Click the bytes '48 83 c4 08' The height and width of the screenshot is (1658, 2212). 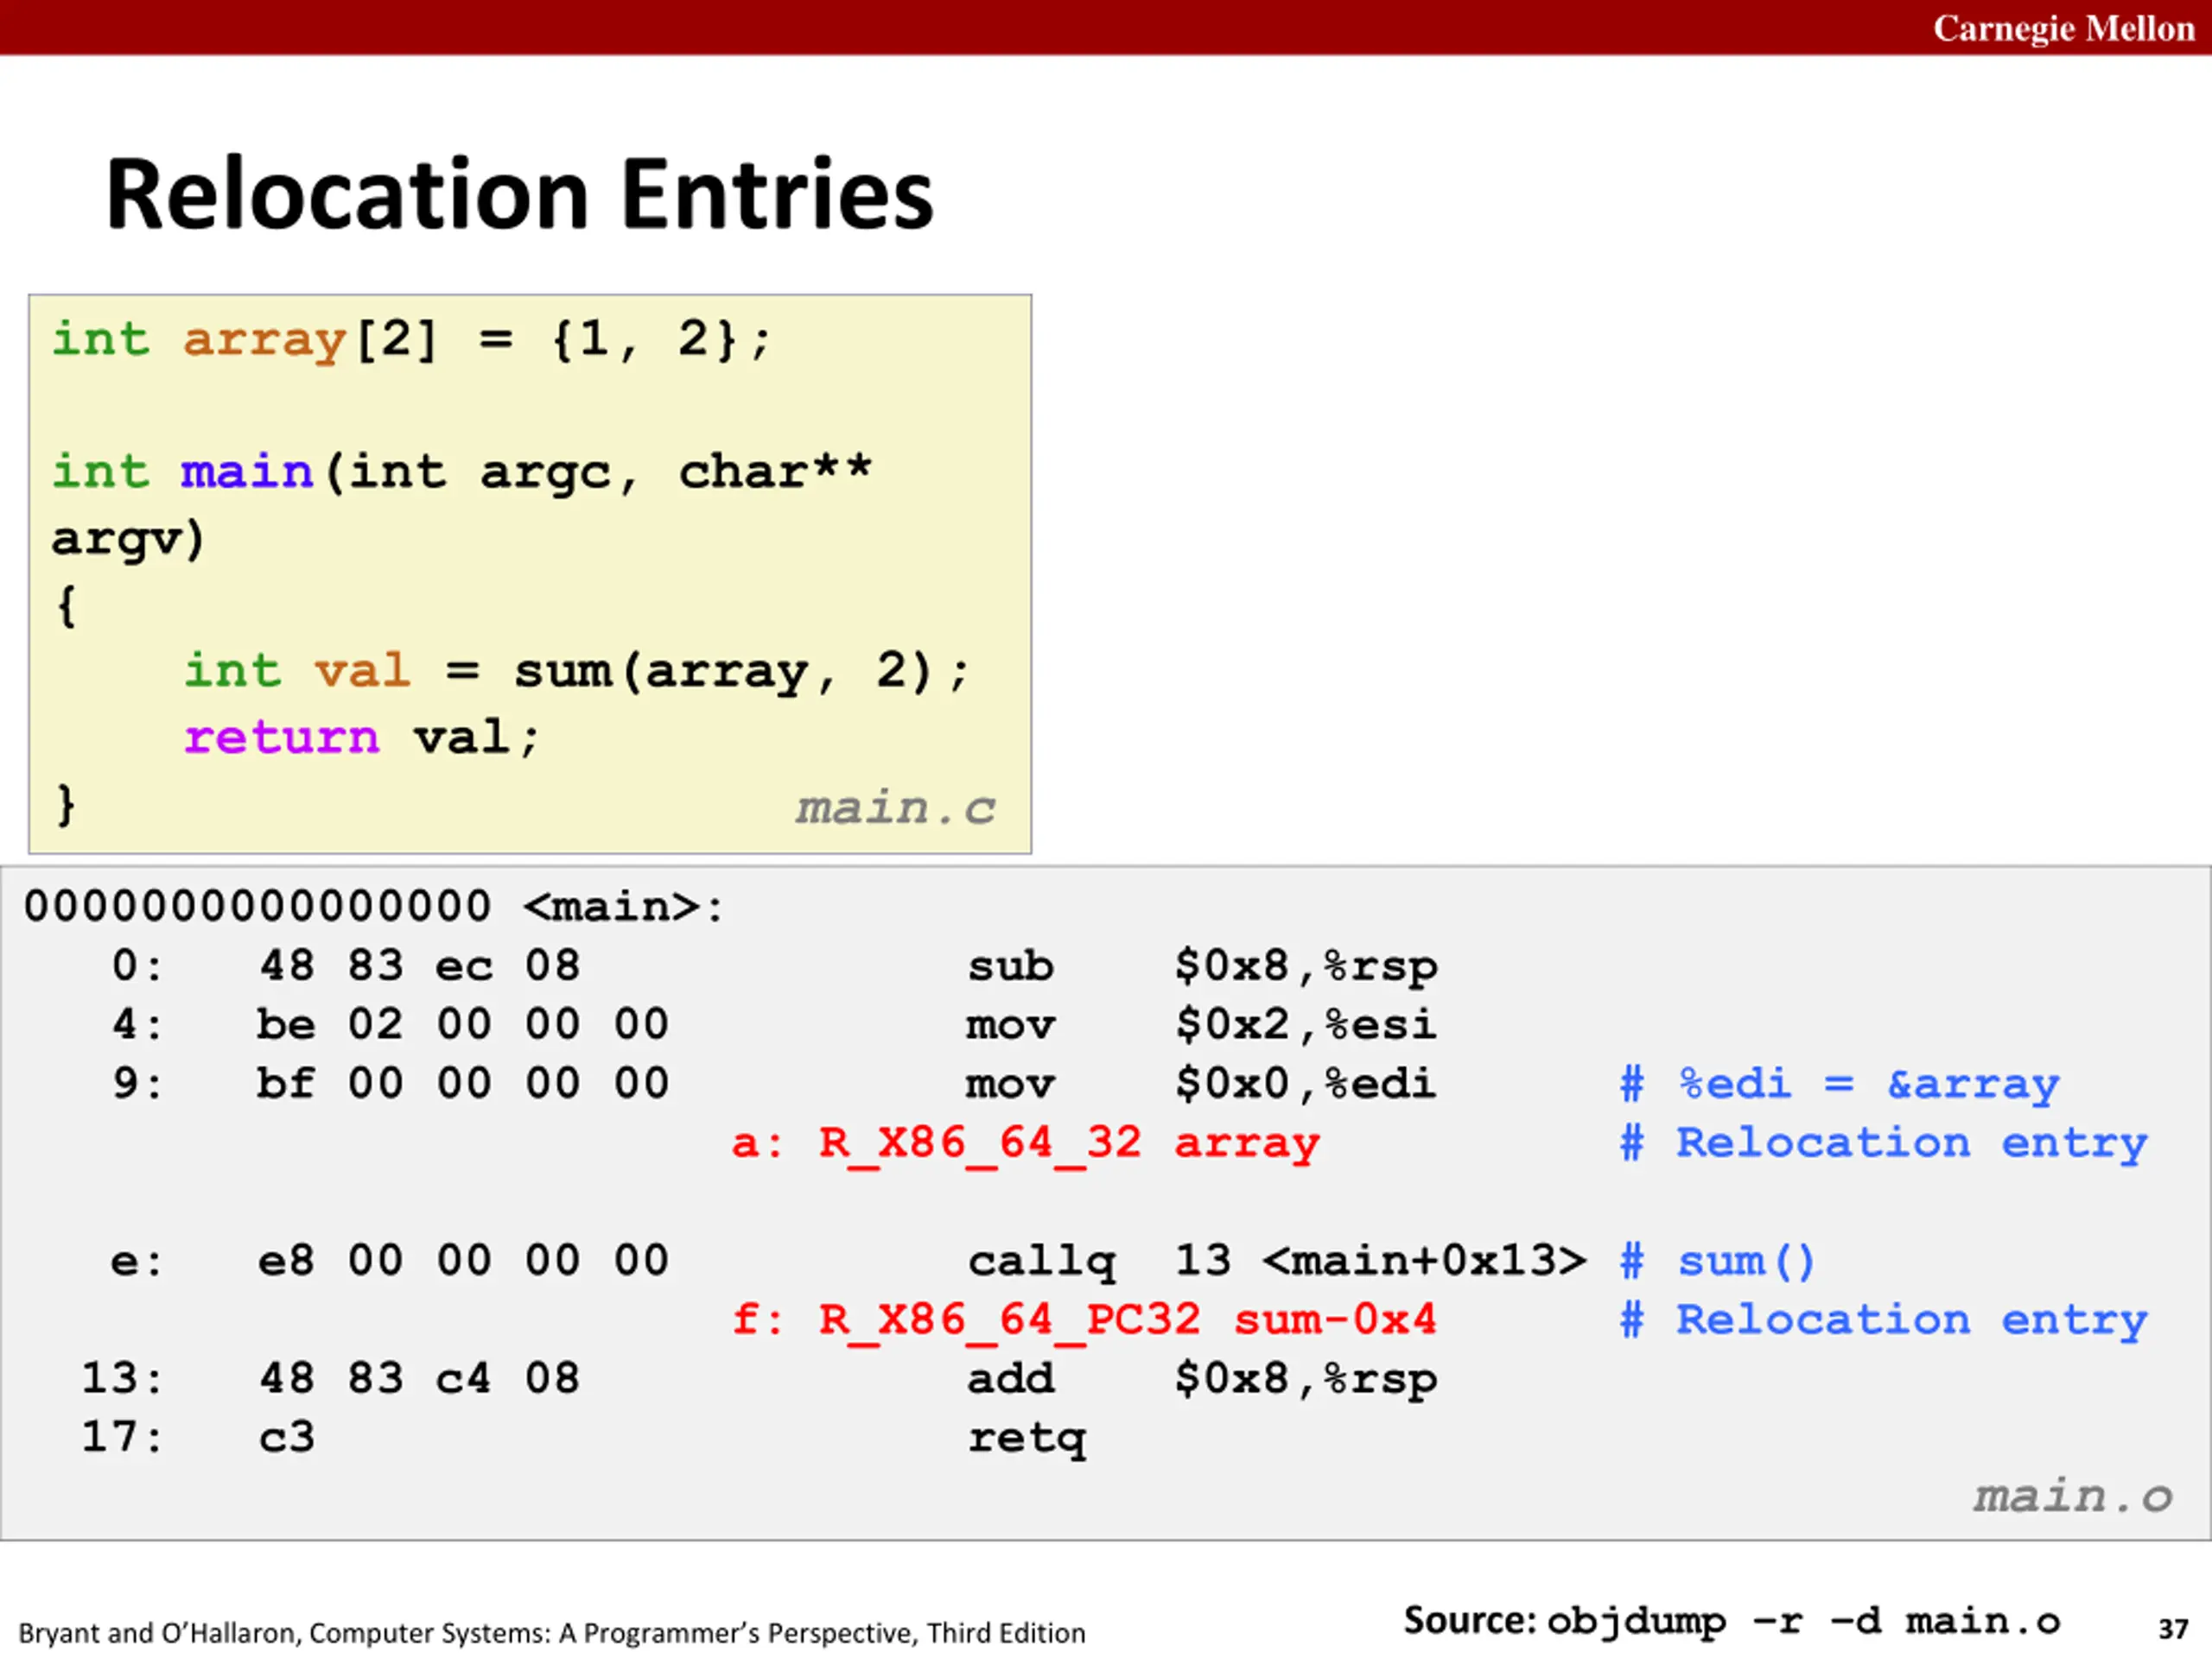[419, 1378]
